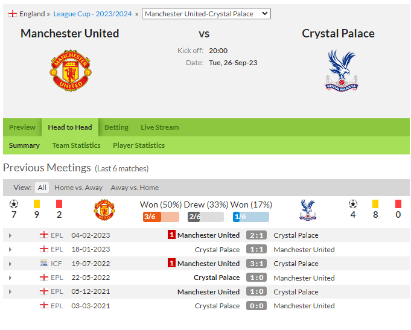Switch view to Away vs. Home

coord(135,188)
